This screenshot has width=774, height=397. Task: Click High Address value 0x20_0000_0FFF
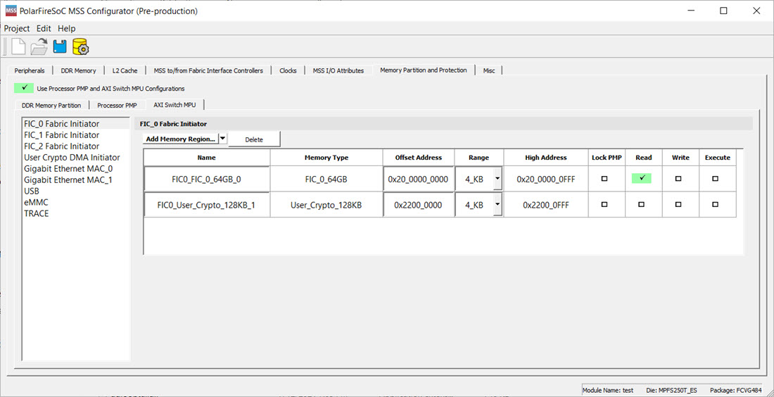pyautogui.click(x=545, y=179)
